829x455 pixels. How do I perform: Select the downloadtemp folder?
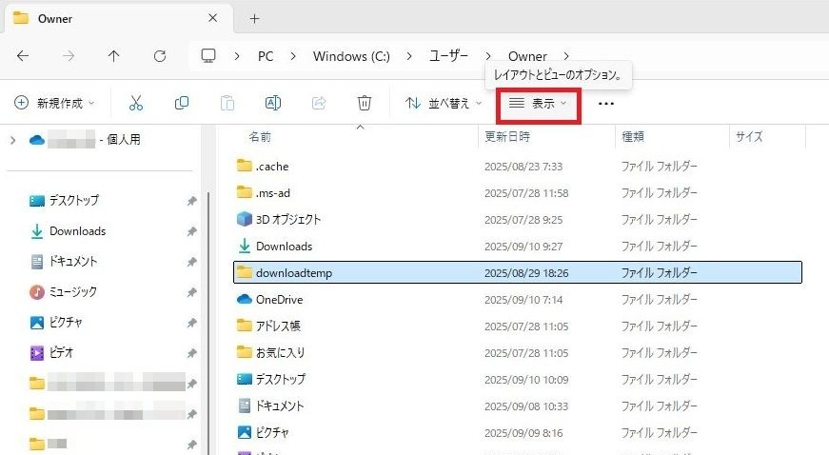294,273
